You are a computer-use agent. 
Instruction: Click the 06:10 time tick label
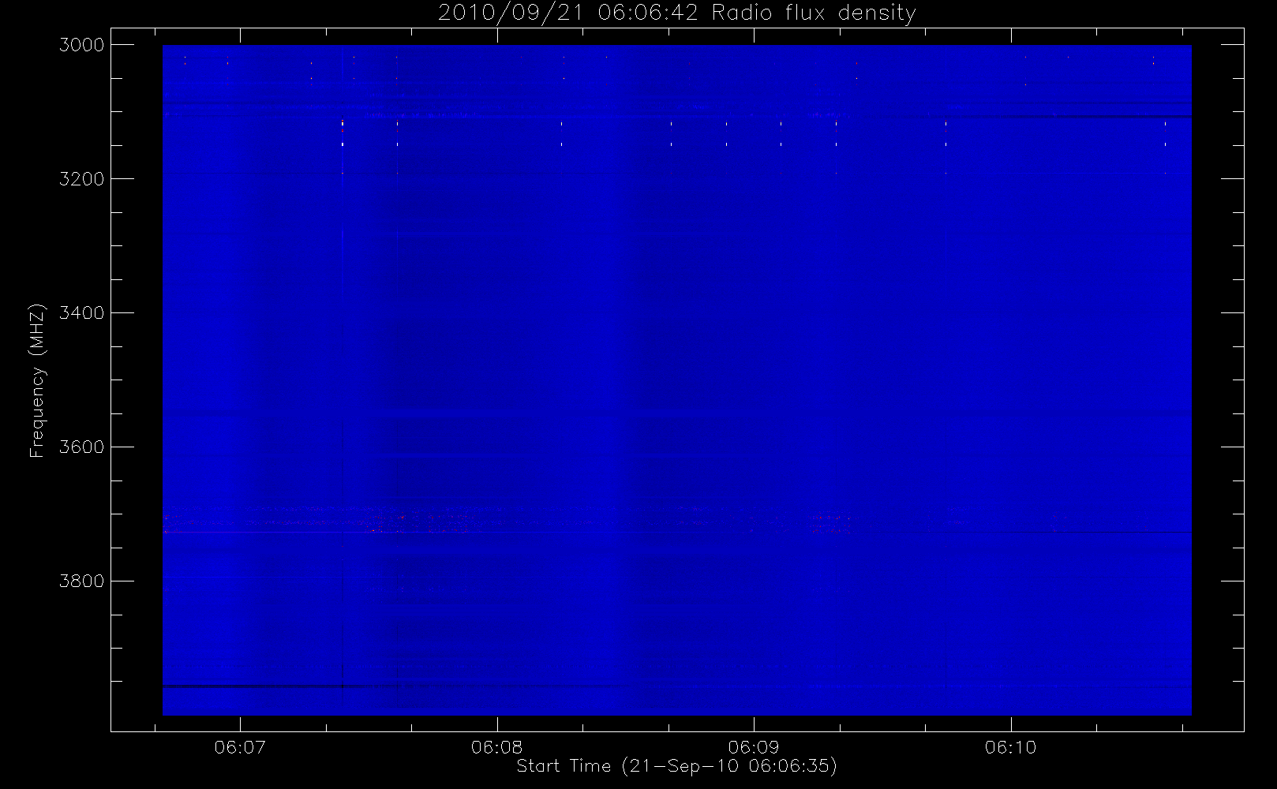[1011, 747]
